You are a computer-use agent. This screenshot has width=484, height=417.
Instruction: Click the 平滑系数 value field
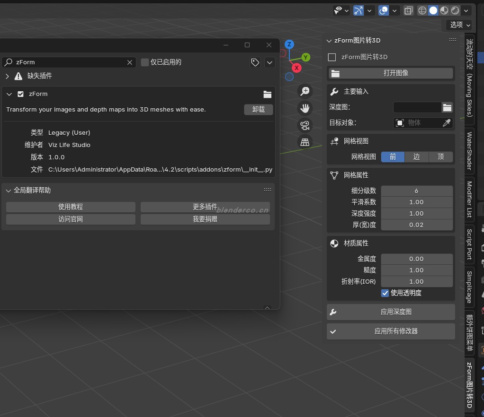(x=417, y=202)
